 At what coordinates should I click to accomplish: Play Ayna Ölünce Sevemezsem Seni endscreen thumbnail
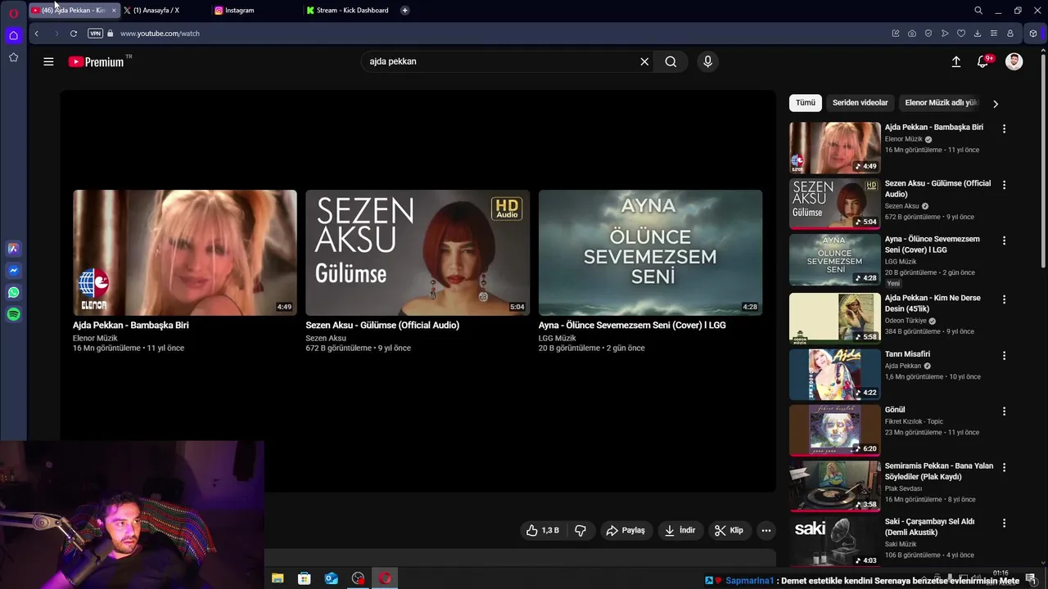pyautogui.click(x=650, y=253)
